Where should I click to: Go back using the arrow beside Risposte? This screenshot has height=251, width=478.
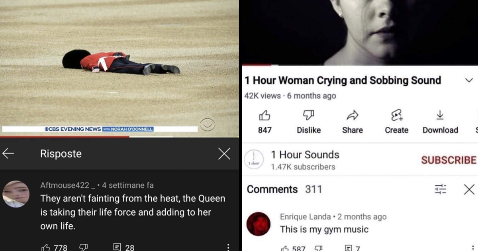tap(8, 154)
